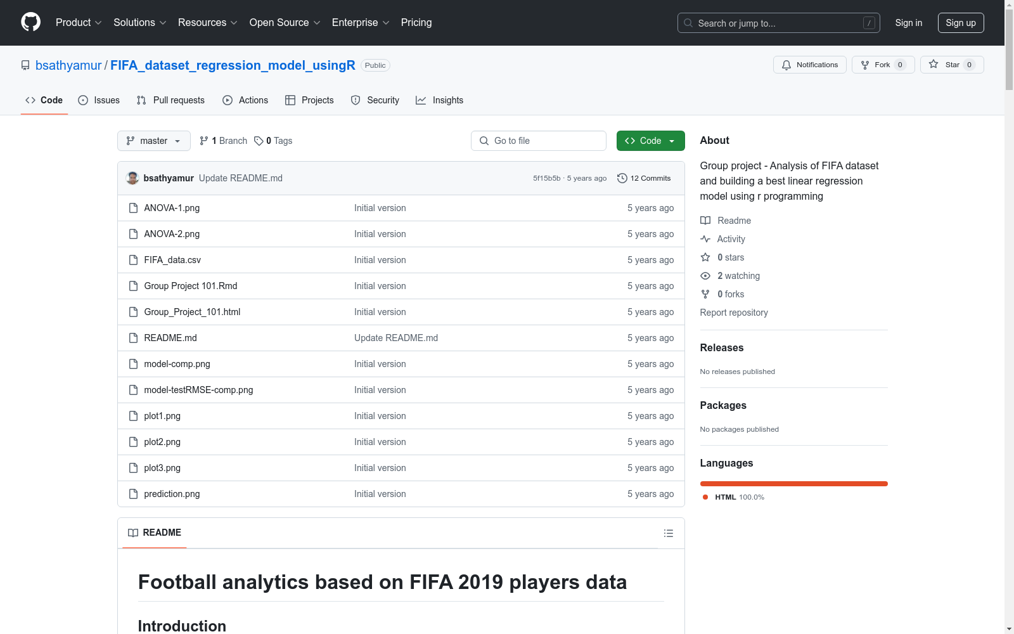Click the GitHub logo icon
Screen dimensions: 1014x634
[x=30, y=22]
